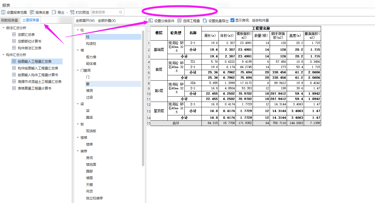Click 体积(m3) column header
Viewport: 375px width, 203px height.
[x=227, y=36]
